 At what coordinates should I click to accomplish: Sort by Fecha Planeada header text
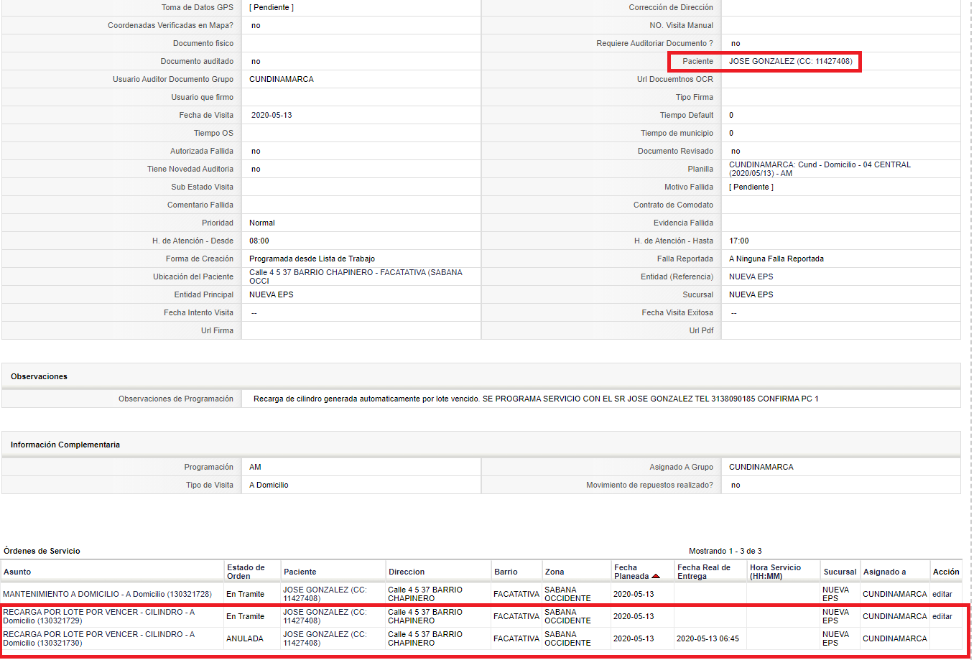(631, 572)
